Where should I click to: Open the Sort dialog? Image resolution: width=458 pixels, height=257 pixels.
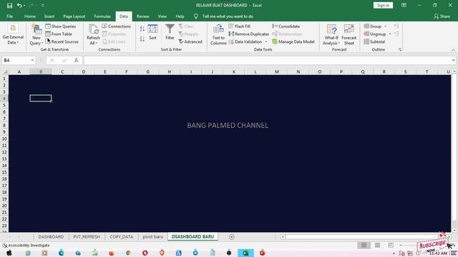tap(152, 32)
